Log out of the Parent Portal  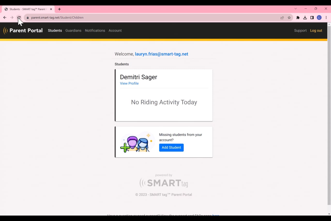(316, 31)
